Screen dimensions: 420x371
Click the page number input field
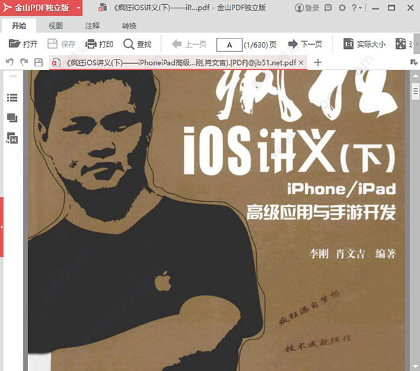[x=230, y=45]
